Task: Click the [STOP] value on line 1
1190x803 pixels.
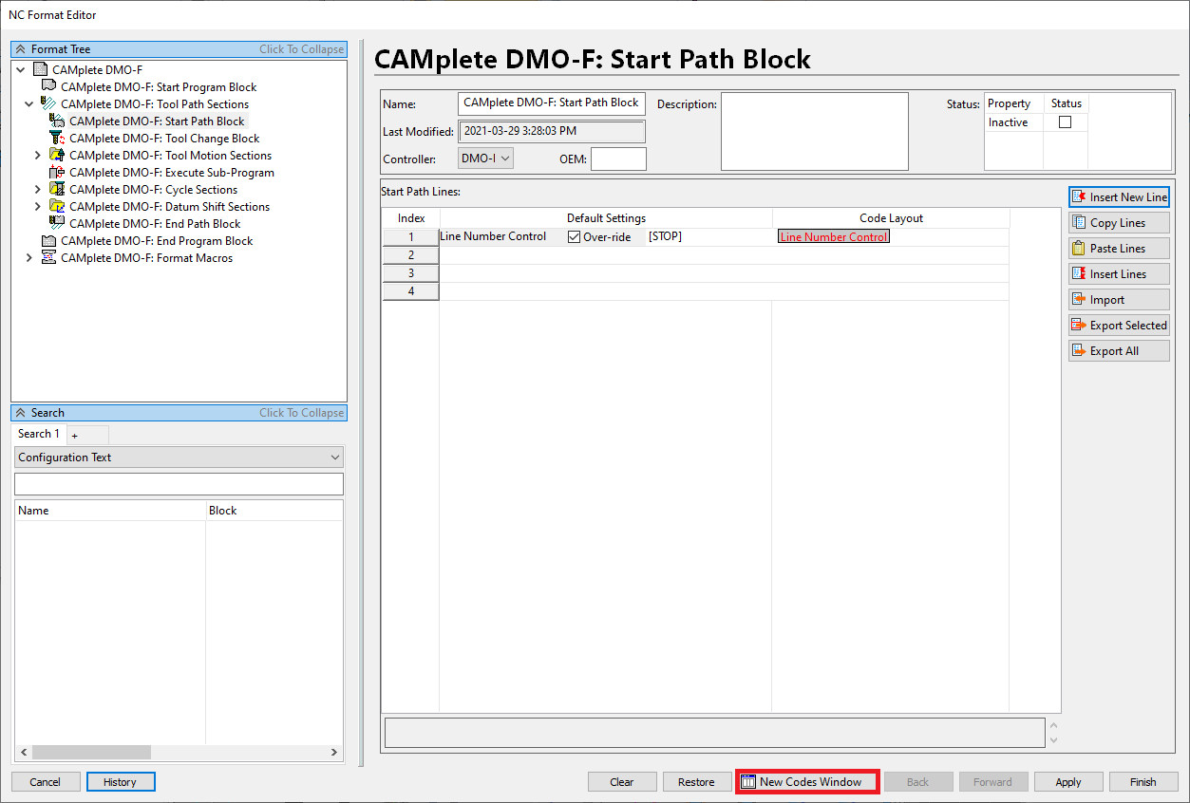Action: pyautogui.click(x=665, y=236)
